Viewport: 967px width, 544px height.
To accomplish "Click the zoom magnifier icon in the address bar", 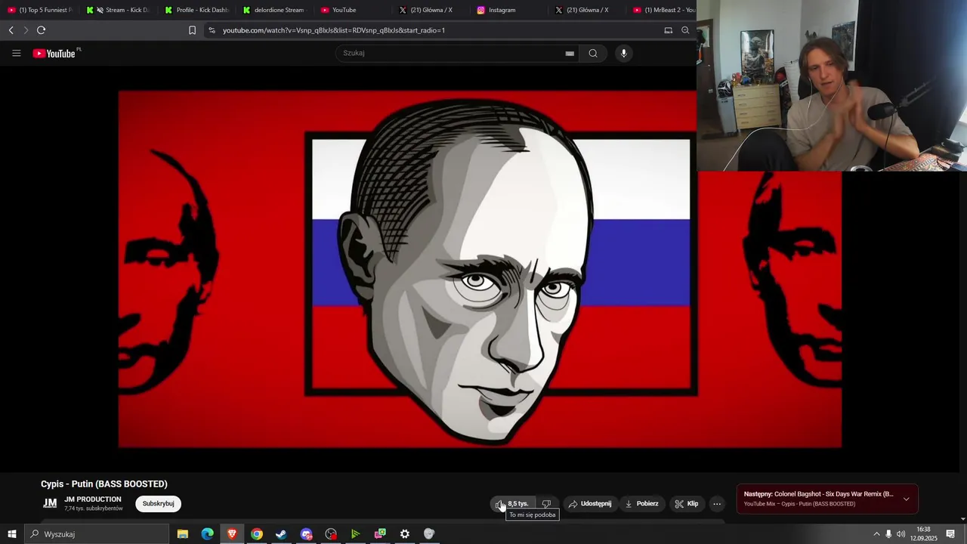I will click(x=685, y=30).
